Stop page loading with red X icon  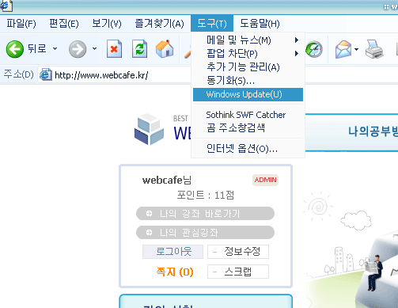114,49
